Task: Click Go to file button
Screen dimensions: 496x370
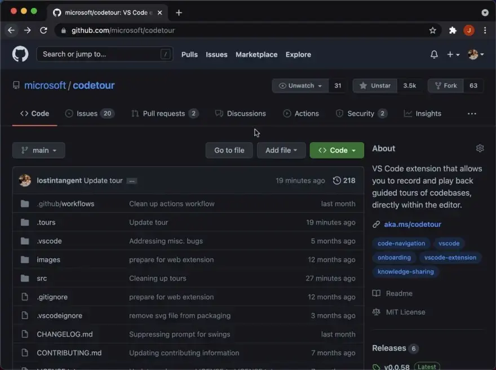Action: pyautogui.click(x=229, y=151)
